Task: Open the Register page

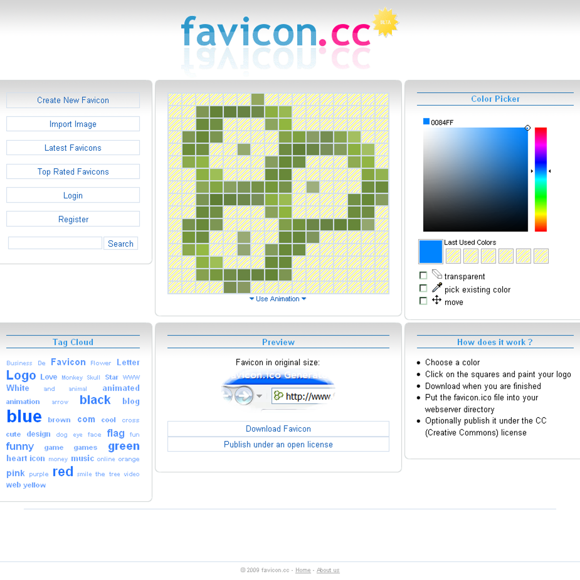Action: point(73,219)
